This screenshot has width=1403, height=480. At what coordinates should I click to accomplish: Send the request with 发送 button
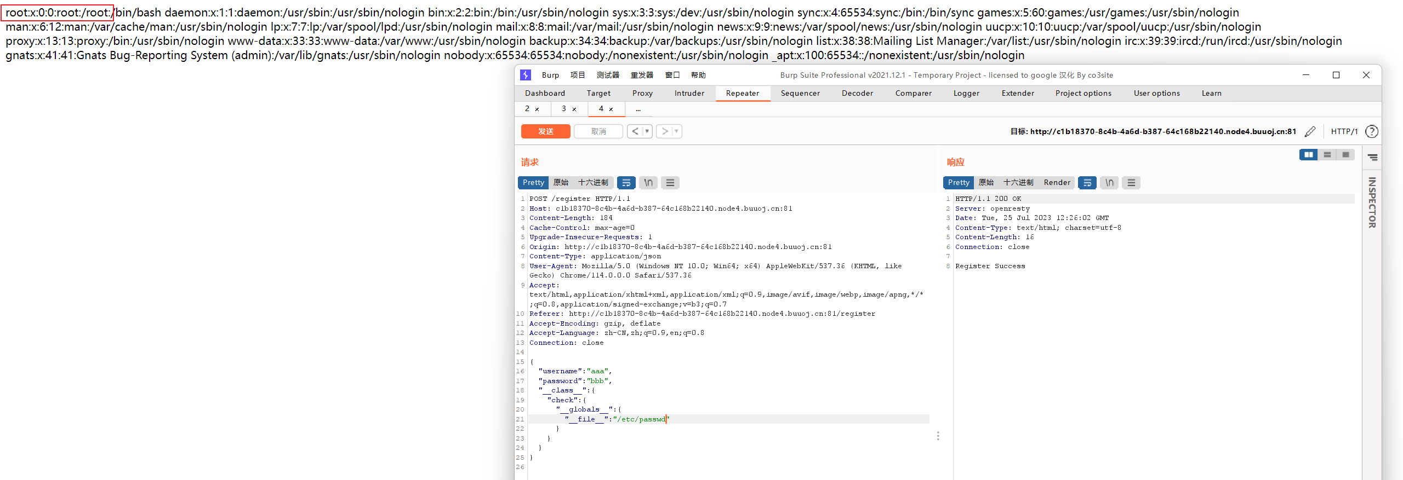point(546,131)
